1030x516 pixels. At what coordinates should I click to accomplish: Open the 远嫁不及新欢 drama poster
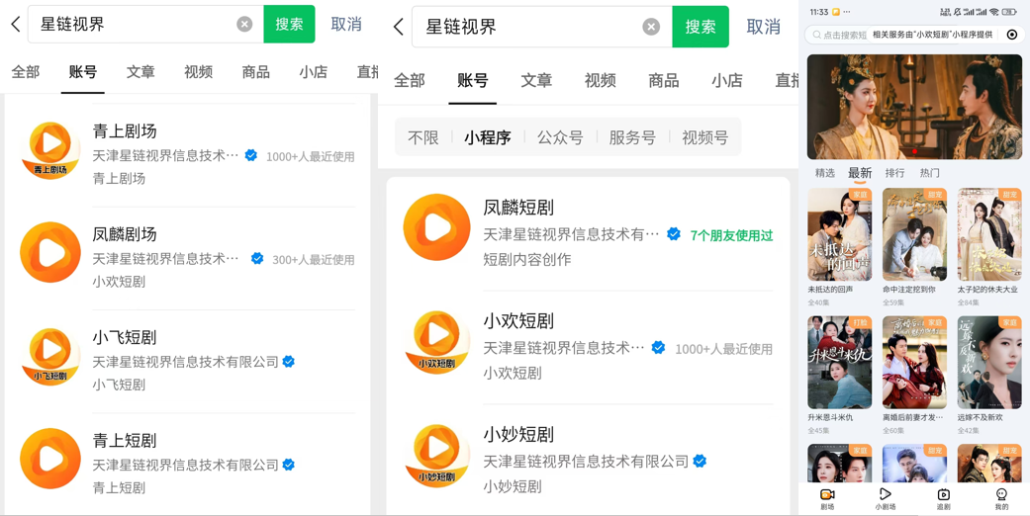[988, 363]
